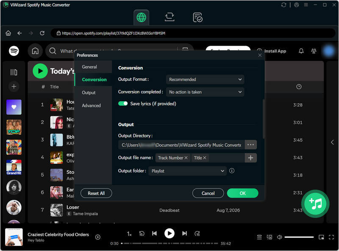The width and height of the screenshot is (339, 251).
Task: Close the Preferences dialog
Action: click(x=260, y=55)
